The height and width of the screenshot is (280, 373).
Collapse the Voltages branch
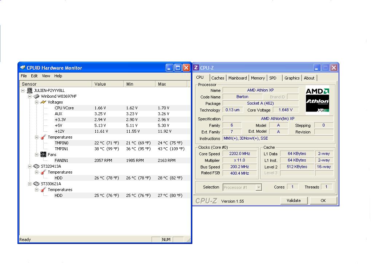point(37,102)
